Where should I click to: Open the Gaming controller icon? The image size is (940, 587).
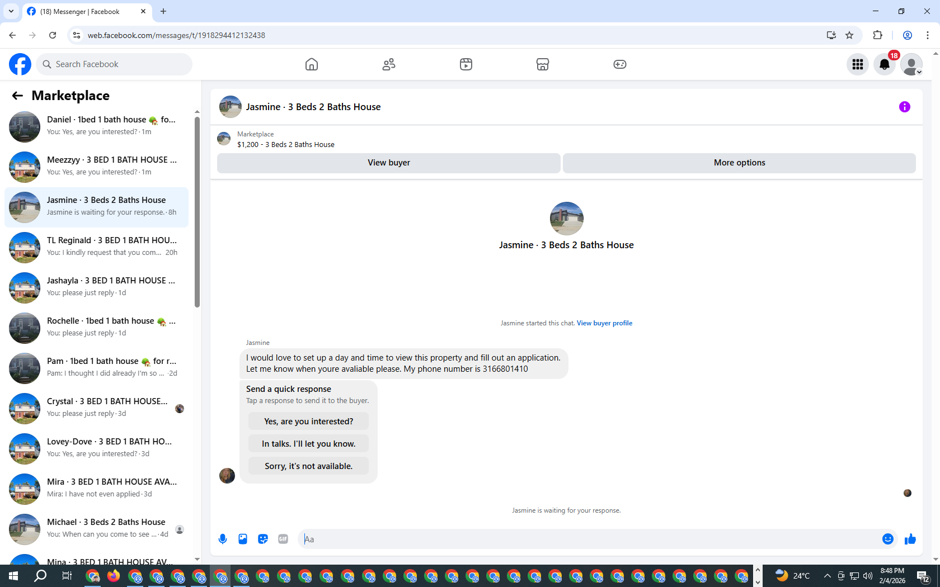[620, 64]
